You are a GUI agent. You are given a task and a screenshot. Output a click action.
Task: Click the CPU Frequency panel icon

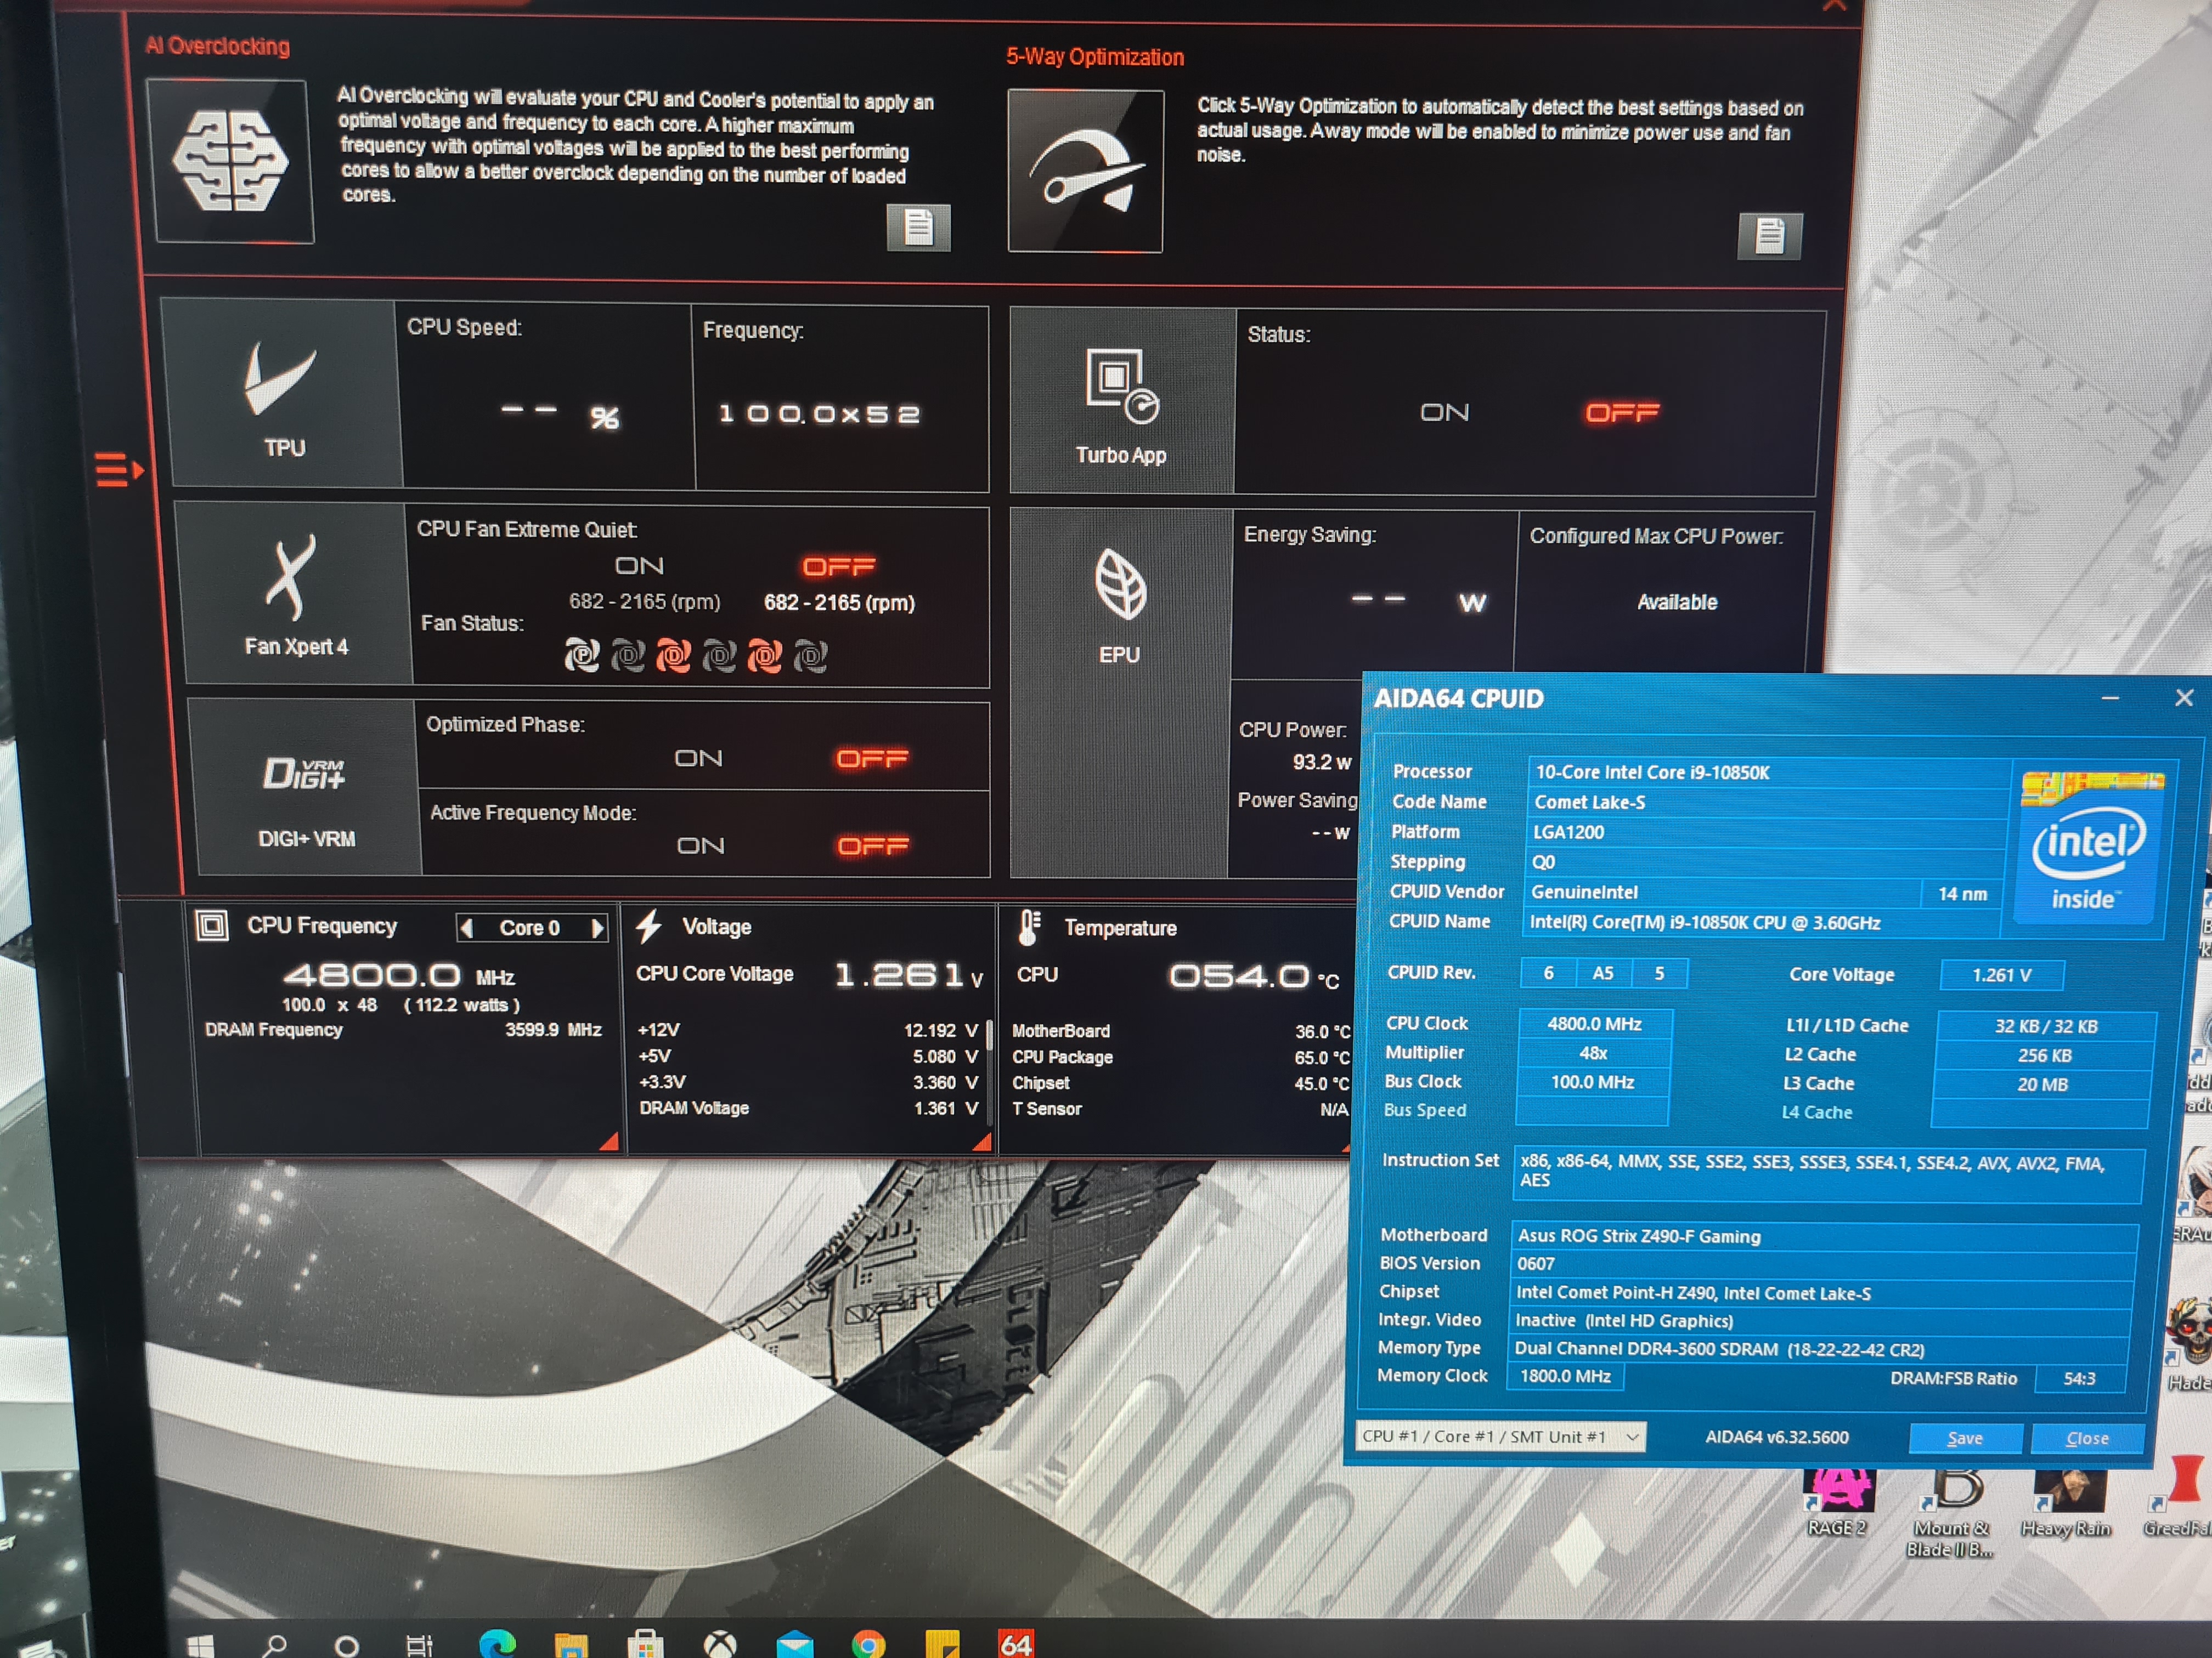[211, 925]
